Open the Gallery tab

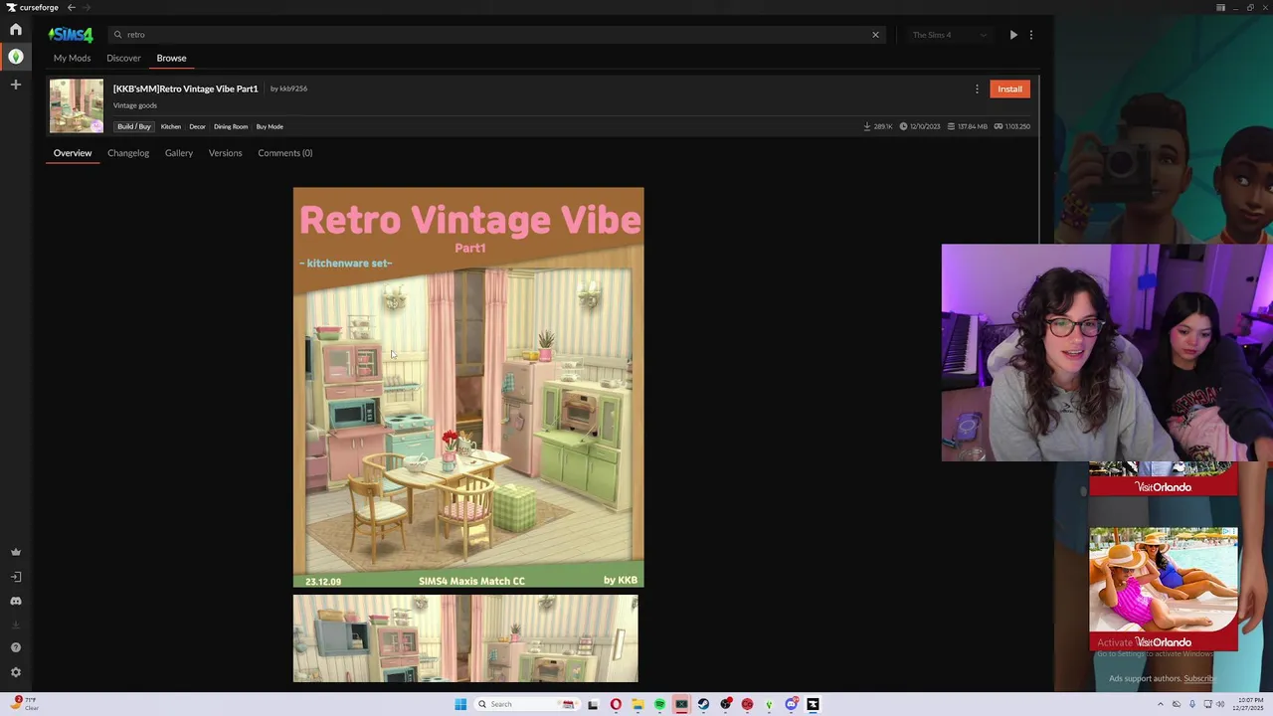[x=179, y=153]
